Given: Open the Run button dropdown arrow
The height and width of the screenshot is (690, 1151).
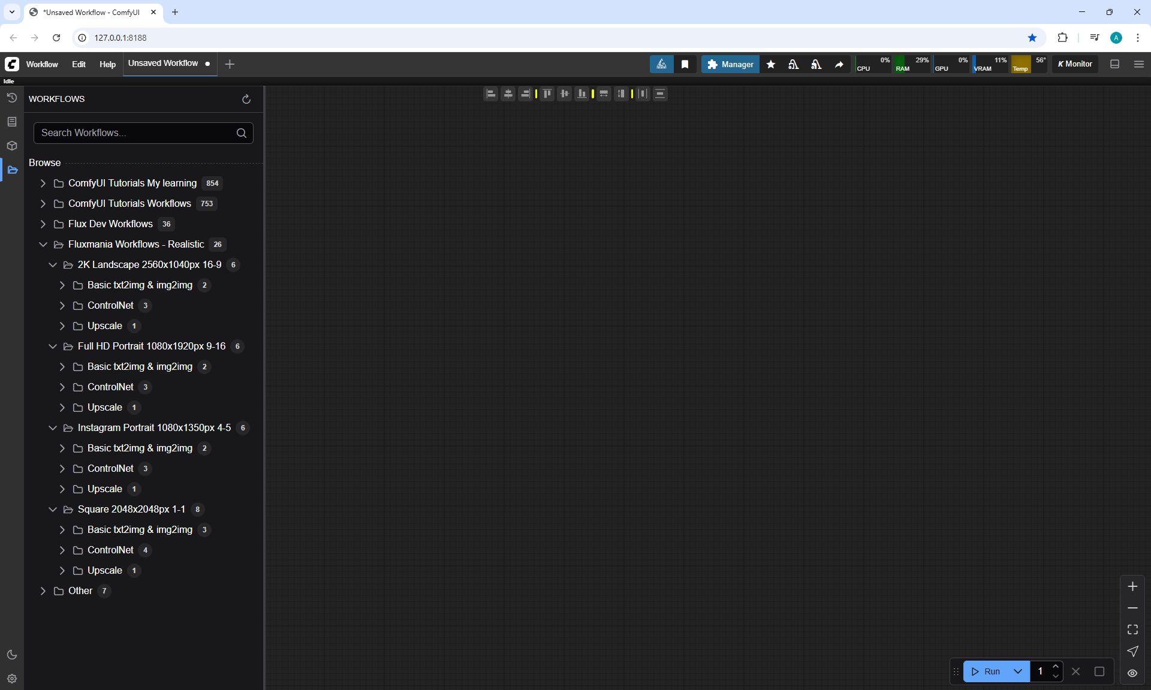Looking at the screenshot, I should point(1017,671).
